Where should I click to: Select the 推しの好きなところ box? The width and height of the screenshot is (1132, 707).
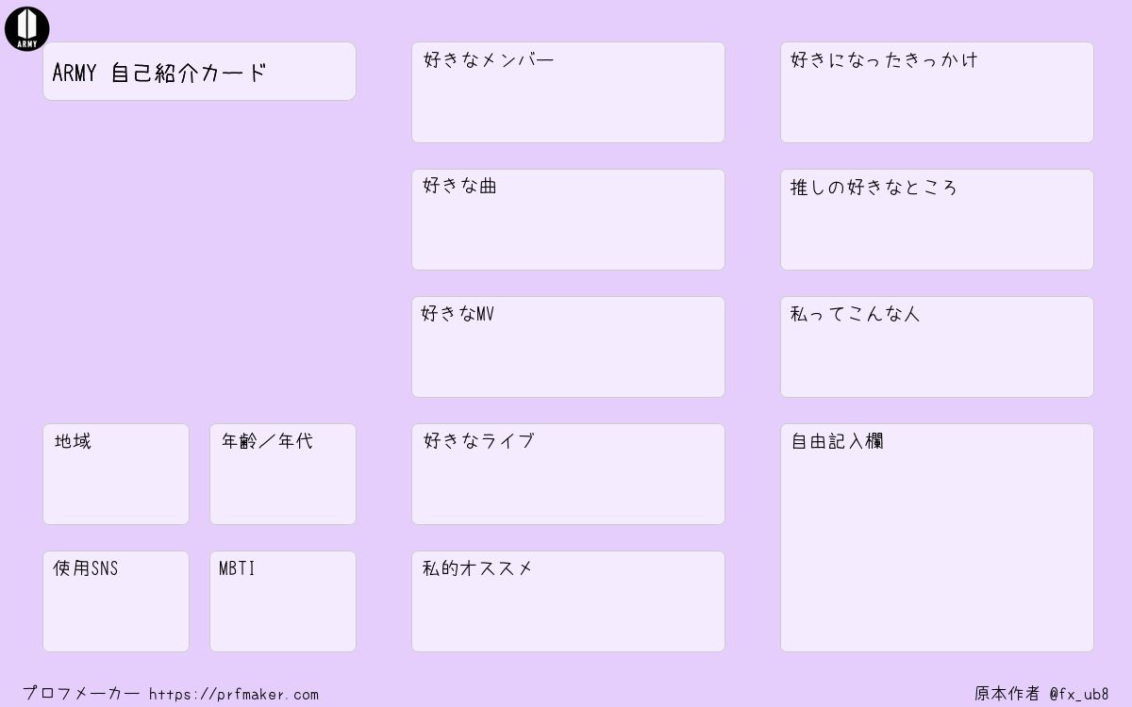click(937, 220)
